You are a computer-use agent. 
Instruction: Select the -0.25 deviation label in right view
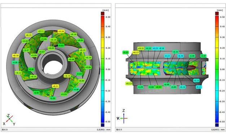(155, 48)
